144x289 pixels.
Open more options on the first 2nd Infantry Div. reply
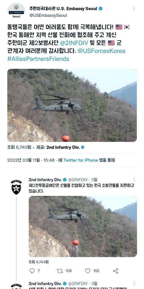[134, 180]
